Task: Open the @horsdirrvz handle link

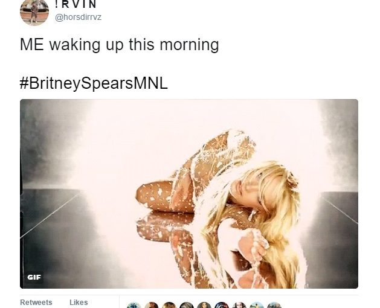Action: pos(79,18)
